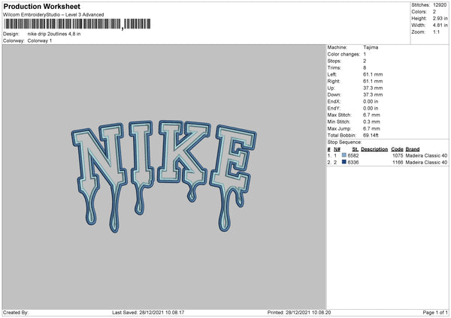
Task: Click the 'N#' column header
Action: pyautogui.click(x=337, y=149)
